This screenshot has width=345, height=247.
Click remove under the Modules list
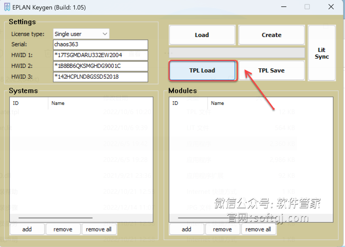(222, 229)
